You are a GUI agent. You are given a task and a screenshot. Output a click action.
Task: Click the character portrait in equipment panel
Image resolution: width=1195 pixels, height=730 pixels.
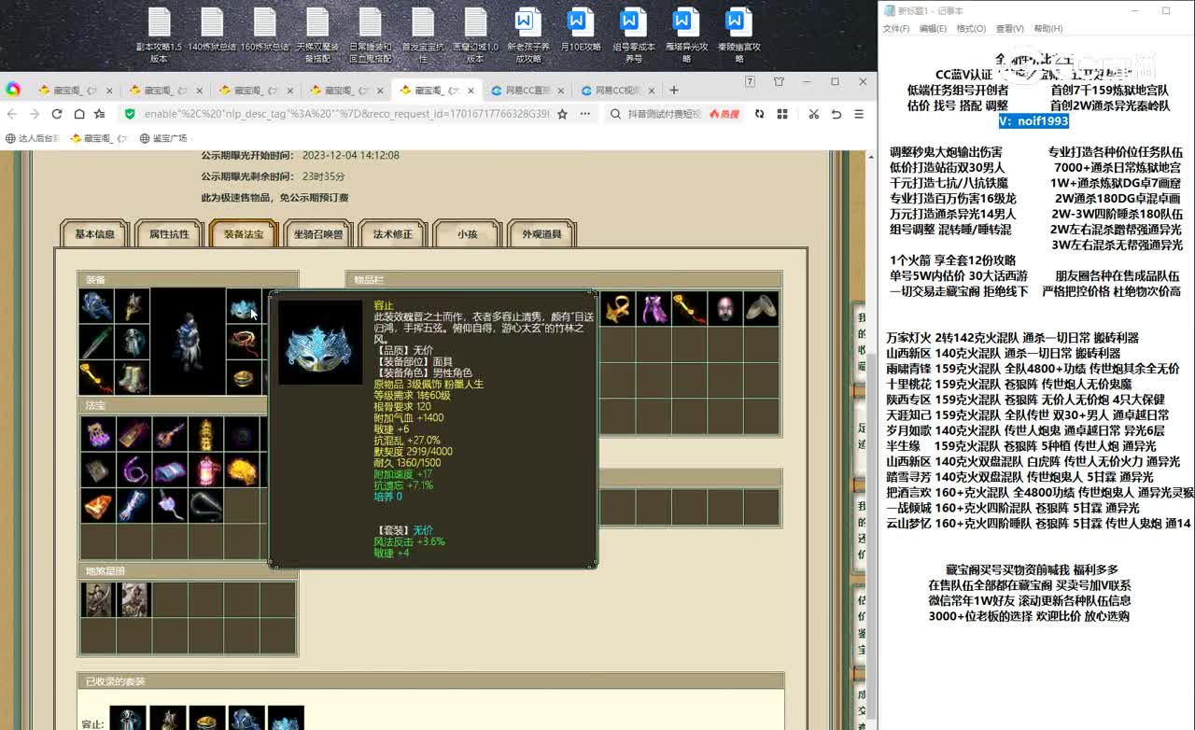pos(188,342)
